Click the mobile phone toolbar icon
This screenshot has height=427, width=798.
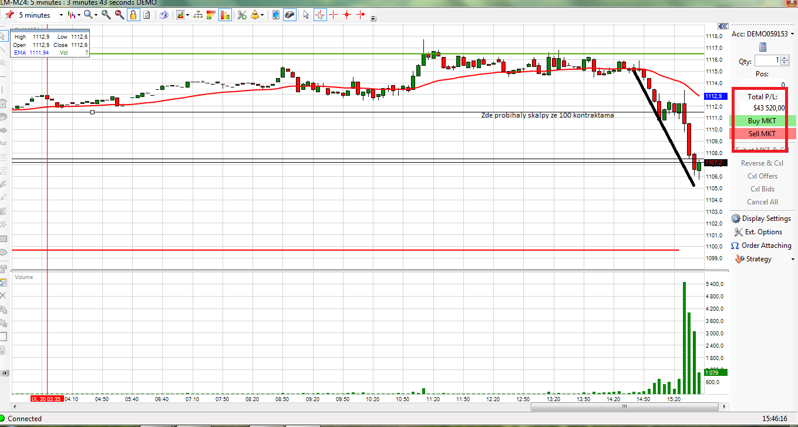tap(275, 15)
